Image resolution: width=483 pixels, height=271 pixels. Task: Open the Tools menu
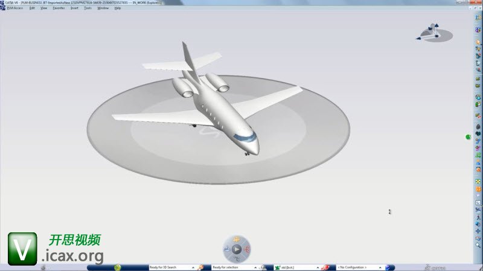coord(88,8)
